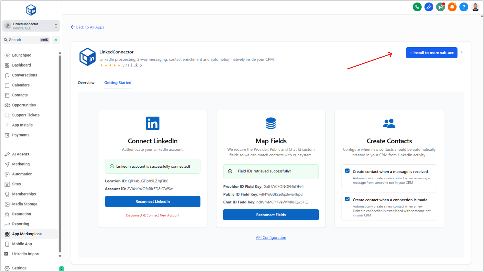This screenshot has height=272, width=484.
Task: Click the LinkedIn logo in Connect card
Action: 153,123
